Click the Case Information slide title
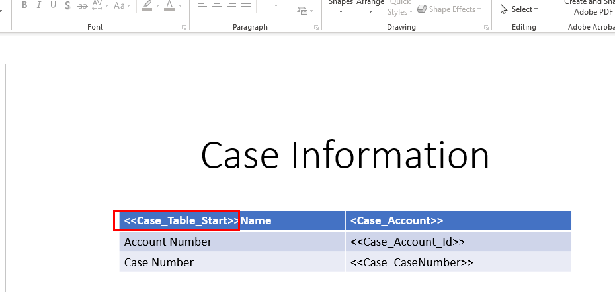The height and width of the screenshot is (292, 615). pos(345,156)
